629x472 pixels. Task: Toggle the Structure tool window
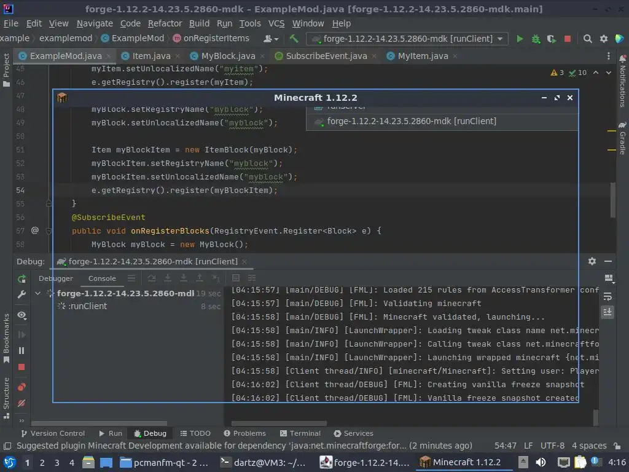[x=6, y=398]
